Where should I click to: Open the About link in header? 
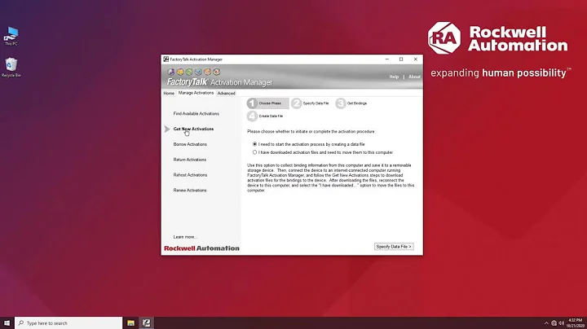414,77
